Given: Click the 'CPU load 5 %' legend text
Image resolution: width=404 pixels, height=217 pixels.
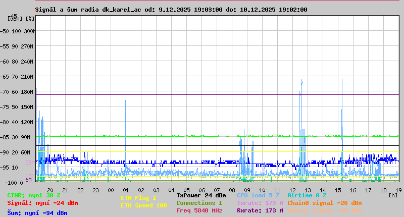Looking at the screenshot, I should 258,196.
